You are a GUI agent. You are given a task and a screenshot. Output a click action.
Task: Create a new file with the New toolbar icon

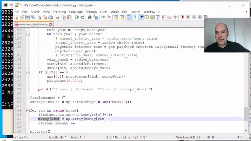[x=16, y=17]
